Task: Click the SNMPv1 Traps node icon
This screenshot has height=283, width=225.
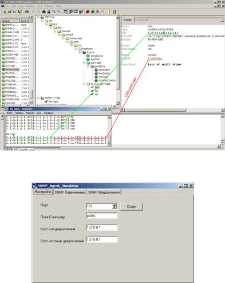Action: (x=42, y=98)
